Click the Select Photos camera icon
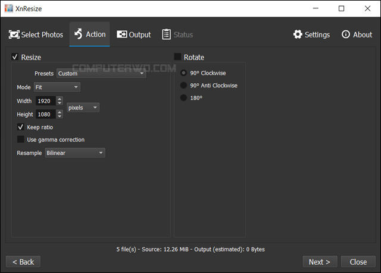Screen dimensions: 381x273 (x=14, y=34)
